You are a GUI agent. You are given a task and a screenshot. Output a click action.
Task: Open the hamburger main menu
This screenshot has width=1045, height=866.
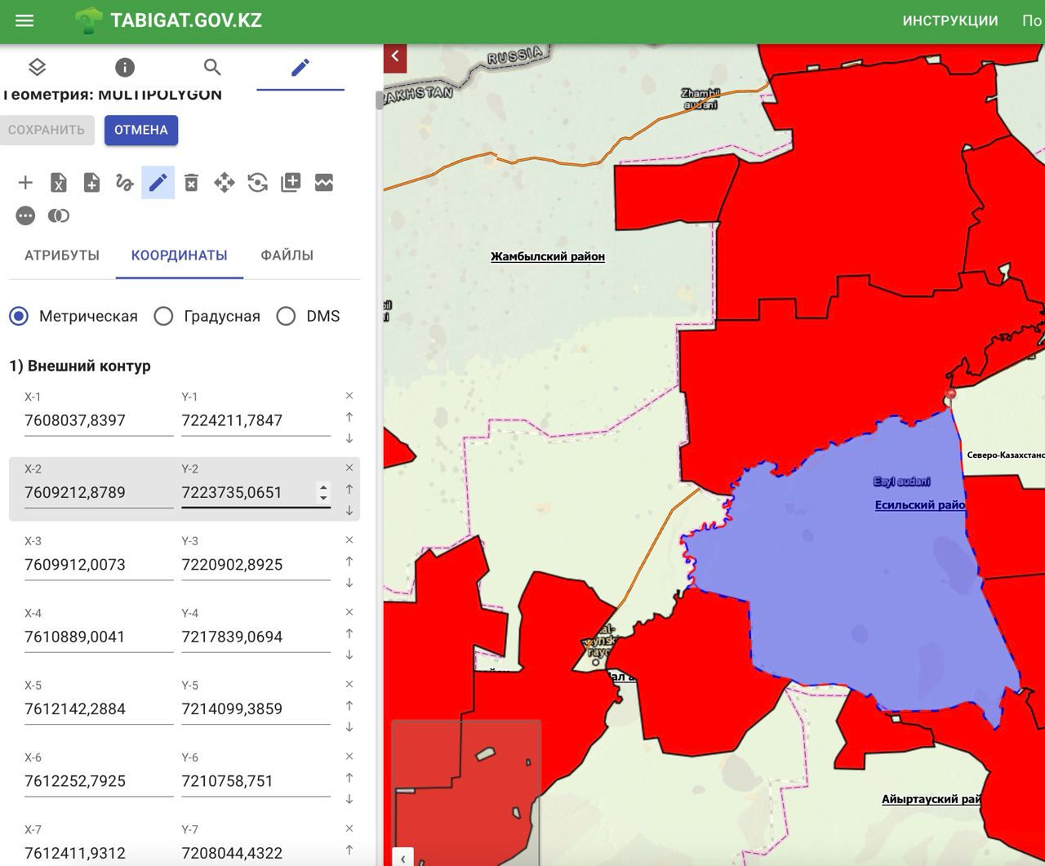[x=24, y=21]
